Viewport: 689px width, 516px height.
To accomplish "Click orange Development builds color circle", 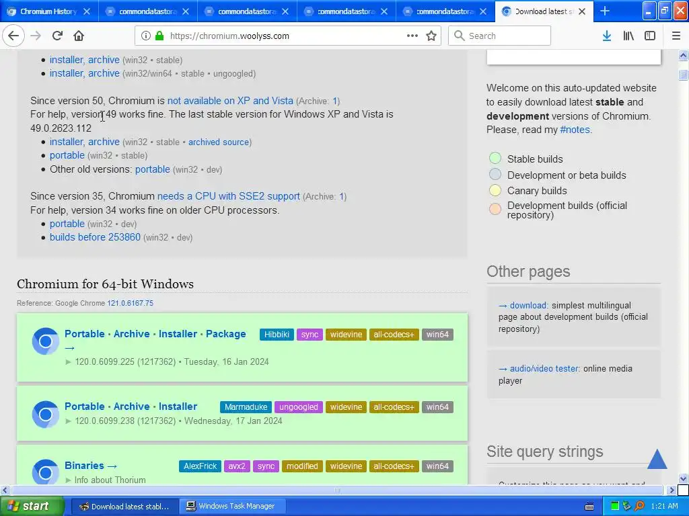I will tap(495, 209).
